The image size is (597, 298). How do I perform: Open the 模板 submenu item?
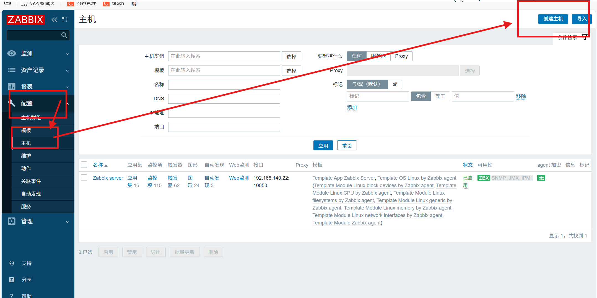pos(43,130)
